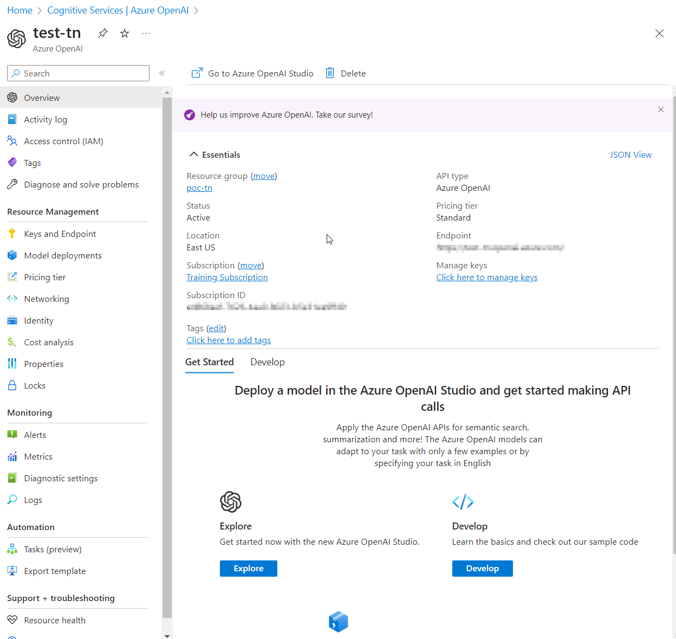The height and width of the screenshot is (639, 676).
Task: Click the Go to Azure OpenAI Studio button
Action: pyautogui.click(x=252, y=73)
